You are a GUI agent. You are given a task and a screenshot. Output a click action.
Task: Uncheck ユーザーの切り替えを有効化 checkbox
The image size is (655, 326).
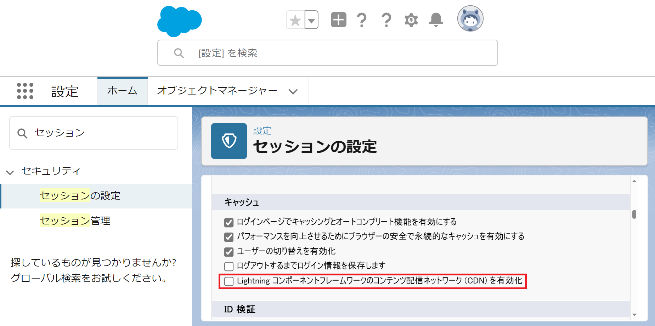[229, 252]
